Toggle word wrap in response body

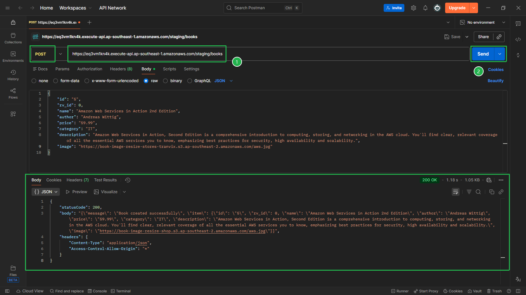[456, 192]
